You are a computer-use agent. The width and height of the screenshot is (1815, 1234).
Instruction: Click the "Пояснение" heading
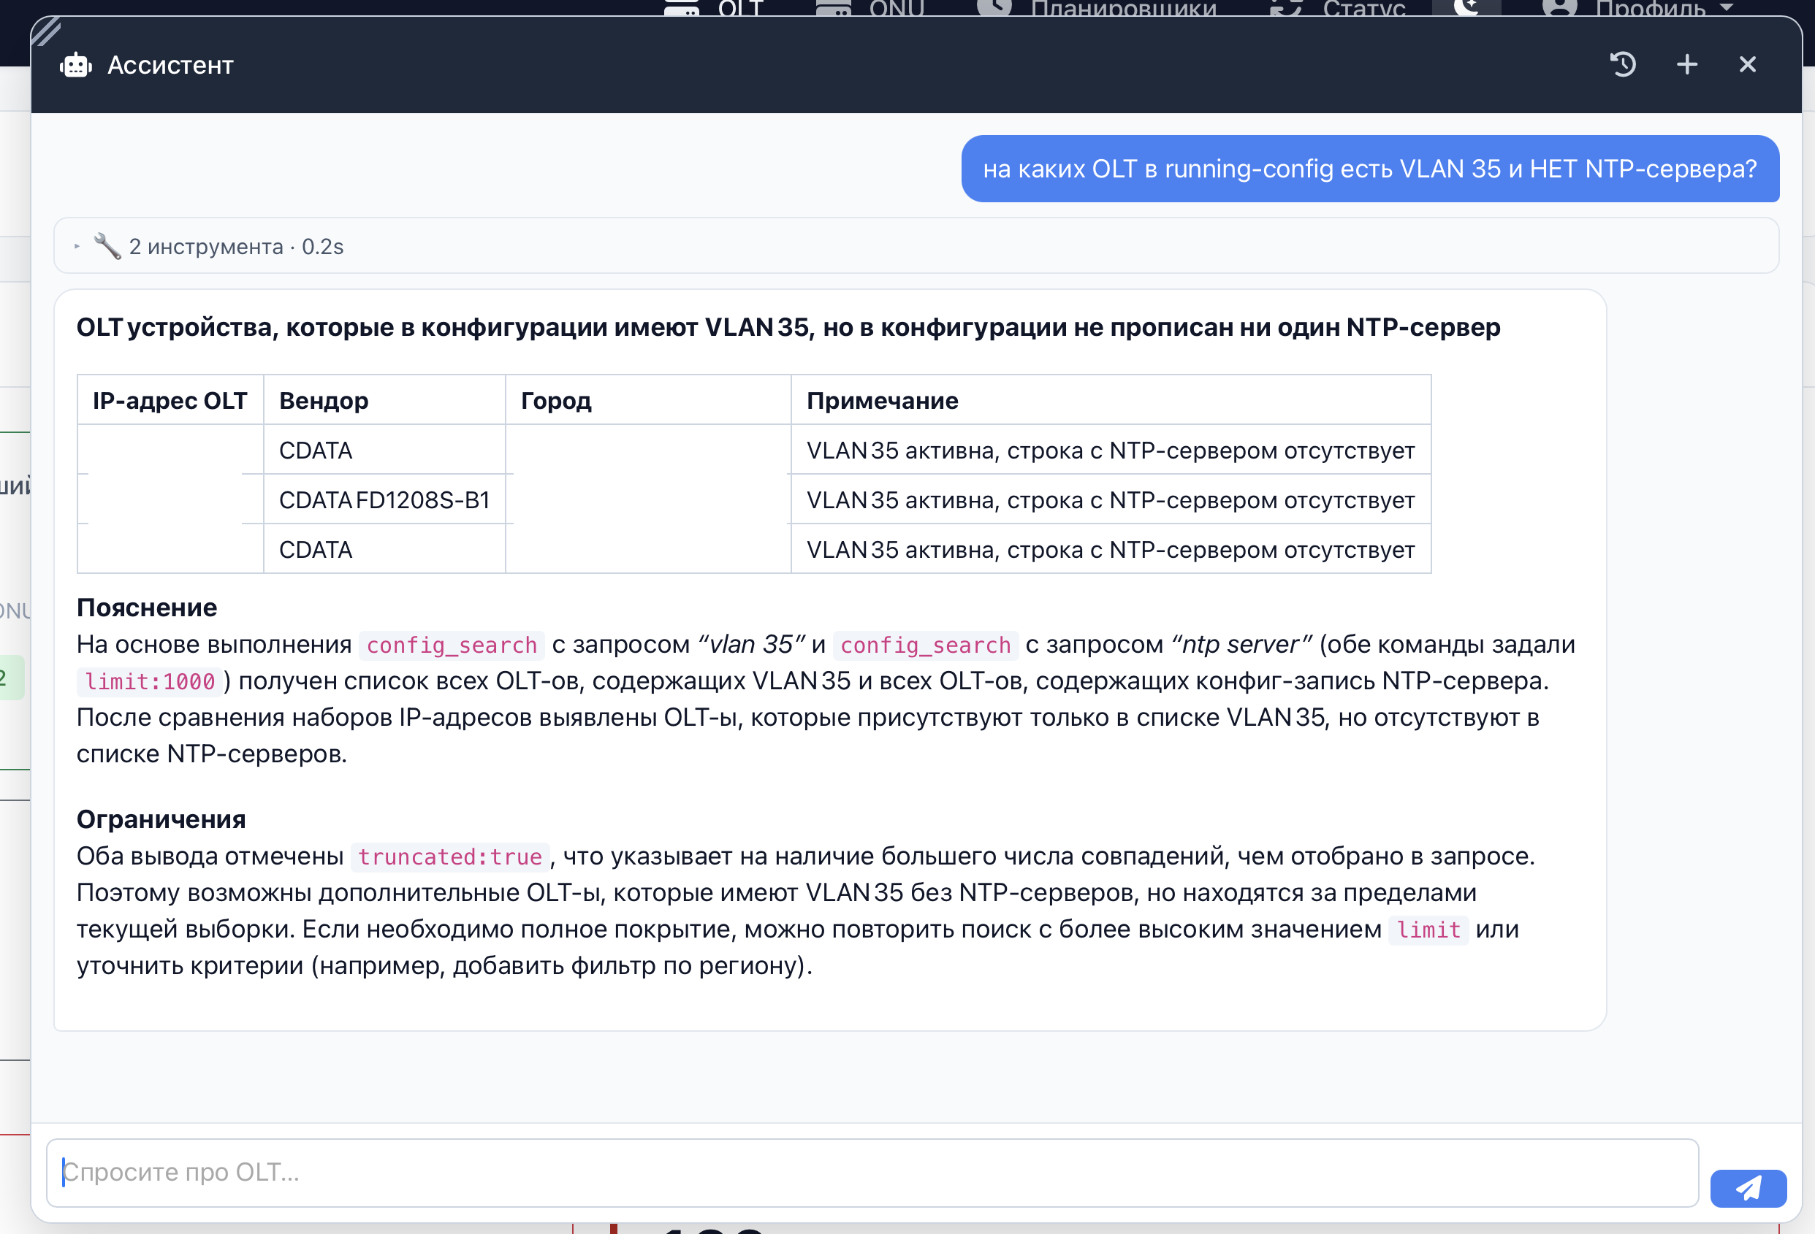[147, 608]
